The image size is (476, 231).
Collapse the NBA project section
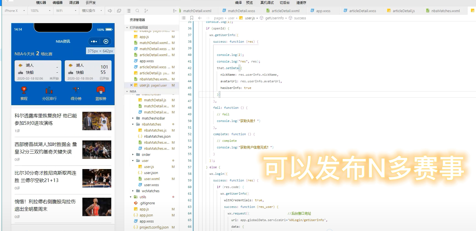[x=127, y=91]
